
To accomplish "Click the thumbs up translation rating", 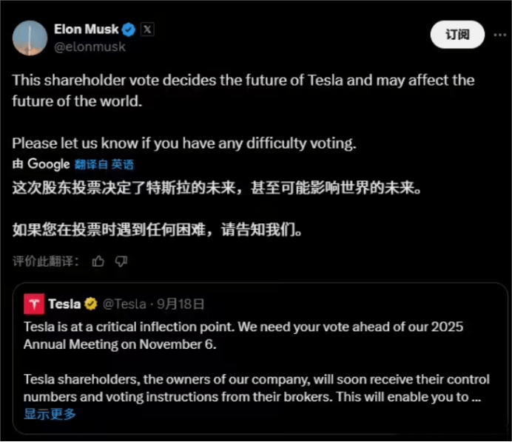I will 98,261.
